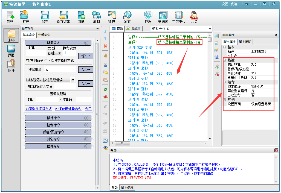The image size is (281, 193).
Task: Move line down with blue down arrow
Action: coord(105,31)
